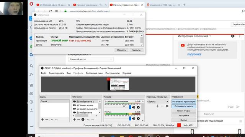Open the Редактировать menu in OBS
Screen dimensions: 245x137
click(x=56, y=73)
